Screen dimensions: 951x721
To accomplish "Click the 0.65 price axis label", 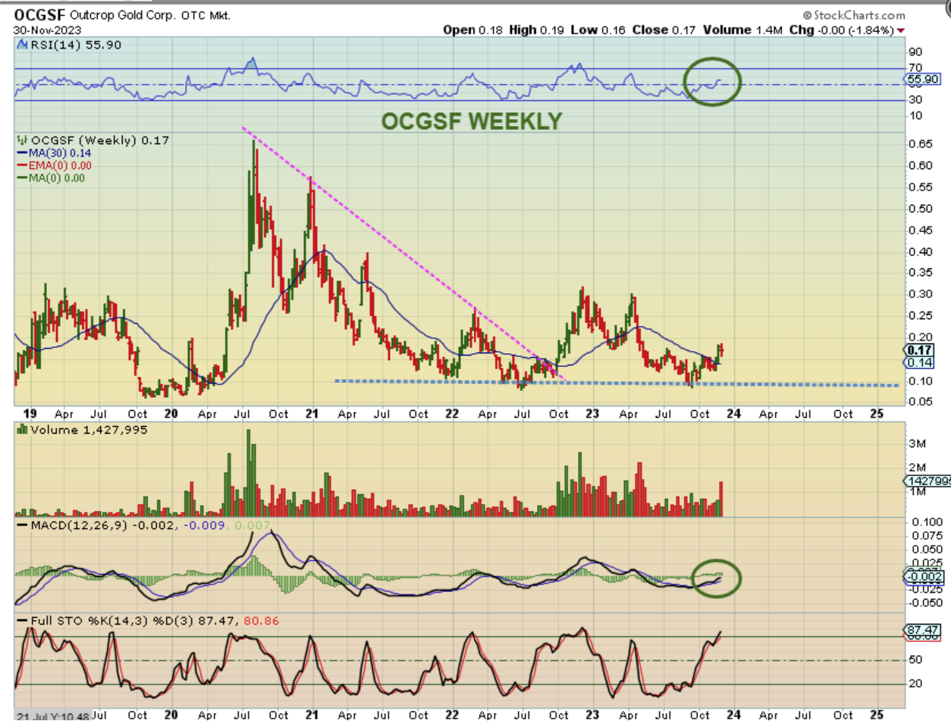I will pyautogui.click(x=919, y=143).
